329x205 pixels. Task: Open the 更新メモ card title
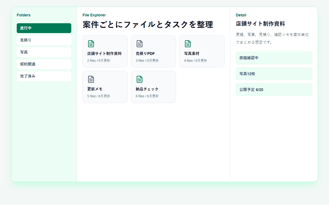[x=95, y=89]
